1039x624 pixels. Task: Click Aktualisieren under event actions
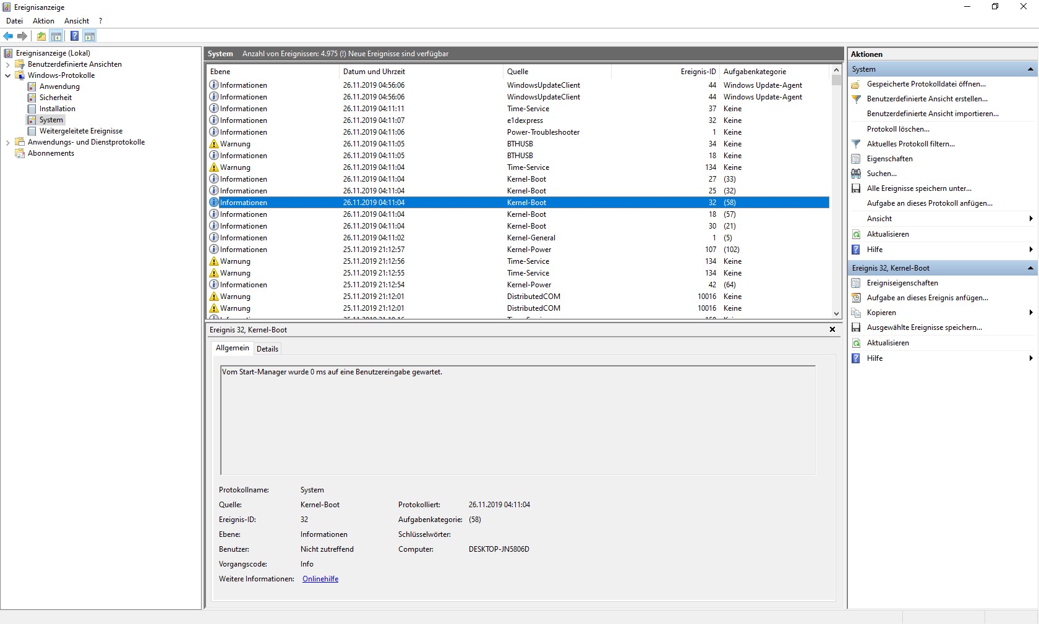(x=888, y=343)
